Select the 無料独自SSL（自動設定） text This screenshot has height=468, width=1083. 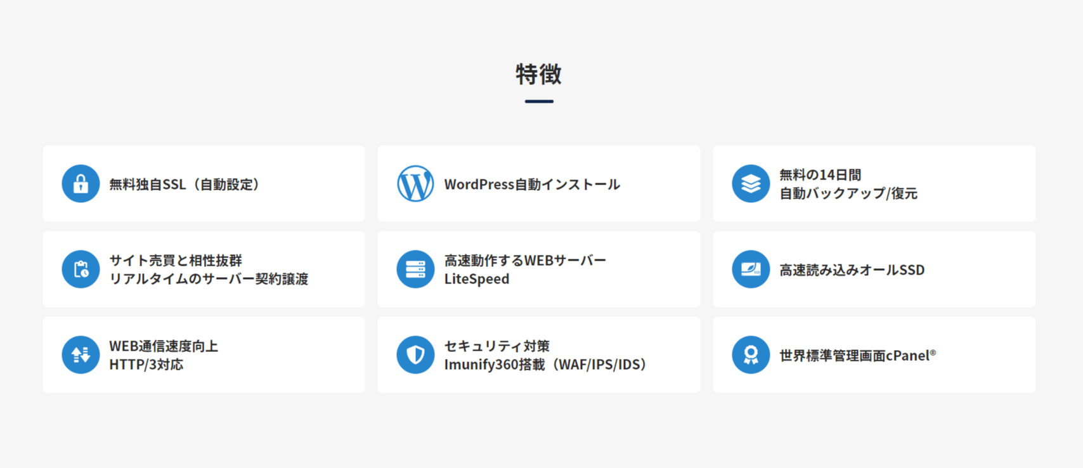tap(185, 185)
